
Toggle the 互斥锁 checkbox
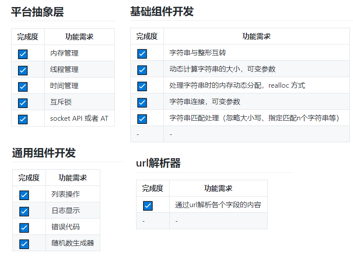23,103
